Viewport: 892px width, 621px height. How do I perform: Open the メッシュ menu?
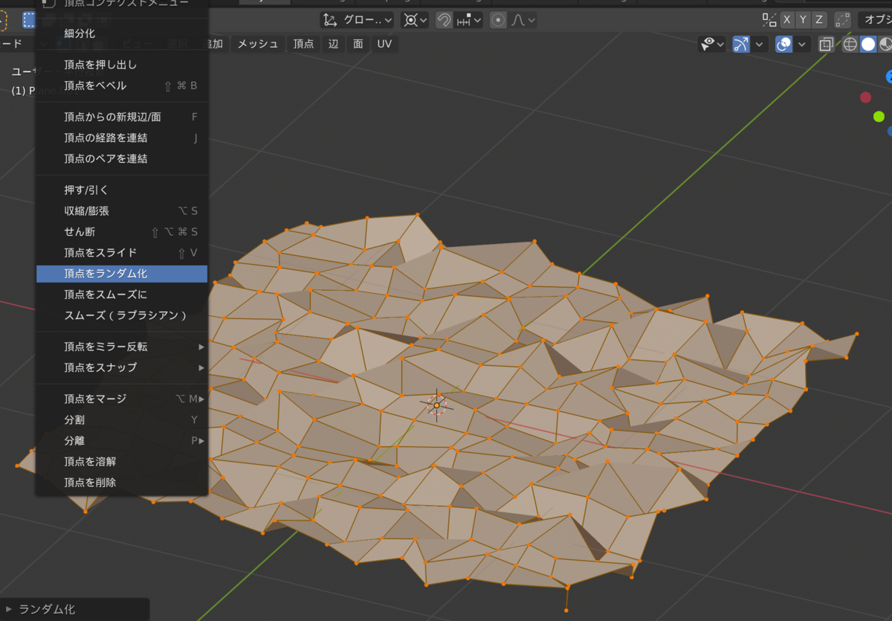(x=258, y=44)
